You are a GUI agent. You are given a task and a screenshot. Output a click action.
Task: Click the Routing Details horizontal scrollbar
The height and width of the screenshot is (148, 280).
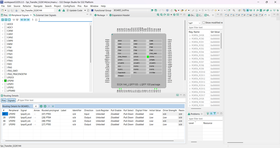click(89, 141)
